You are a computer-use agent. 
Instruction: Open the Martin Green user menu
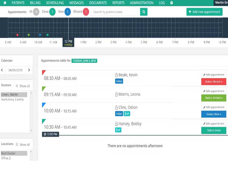click(x=221, y=3)
